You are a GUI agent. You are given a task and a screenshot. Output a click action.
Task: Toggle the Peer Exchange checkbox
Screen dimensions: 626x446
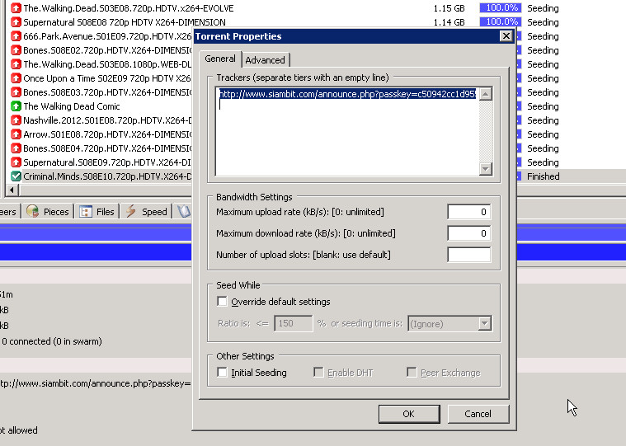[x=412, y=373]
